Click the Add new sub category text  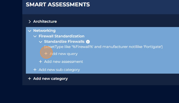click(59, 70)
